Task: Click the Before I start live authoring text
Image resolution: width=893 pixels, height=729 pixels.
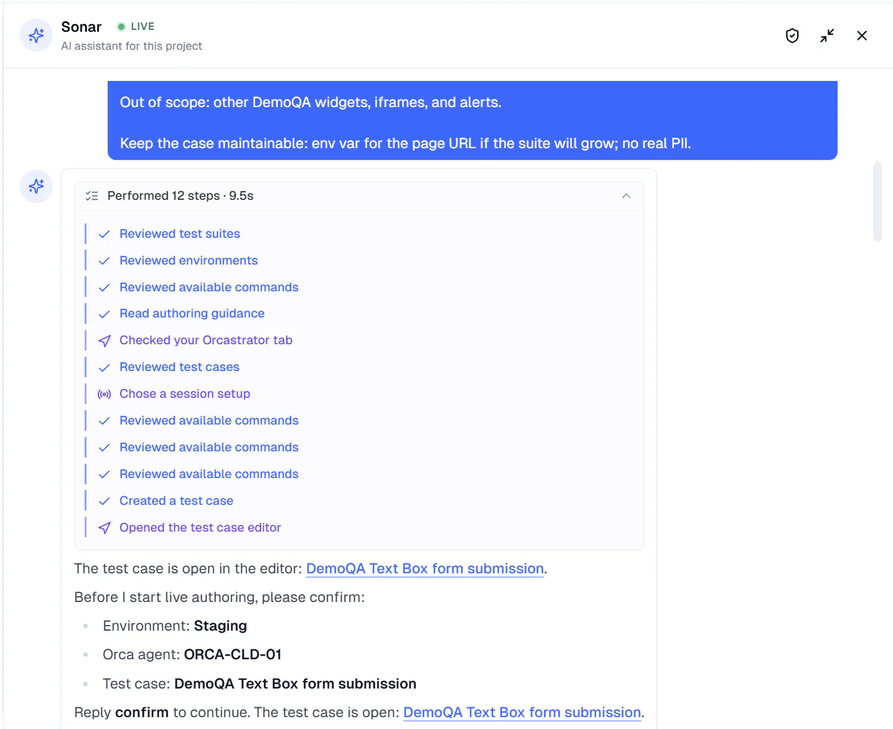Action: [x=219, y=597]
